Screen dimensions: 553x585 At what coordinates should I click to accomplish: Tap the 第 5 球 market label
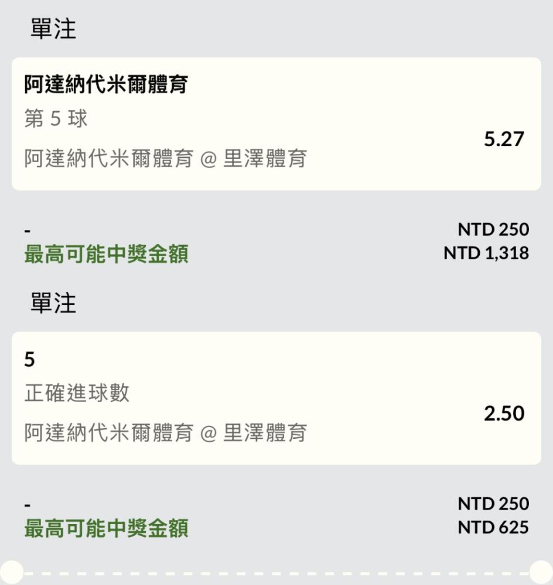click(x=56, y=119)
